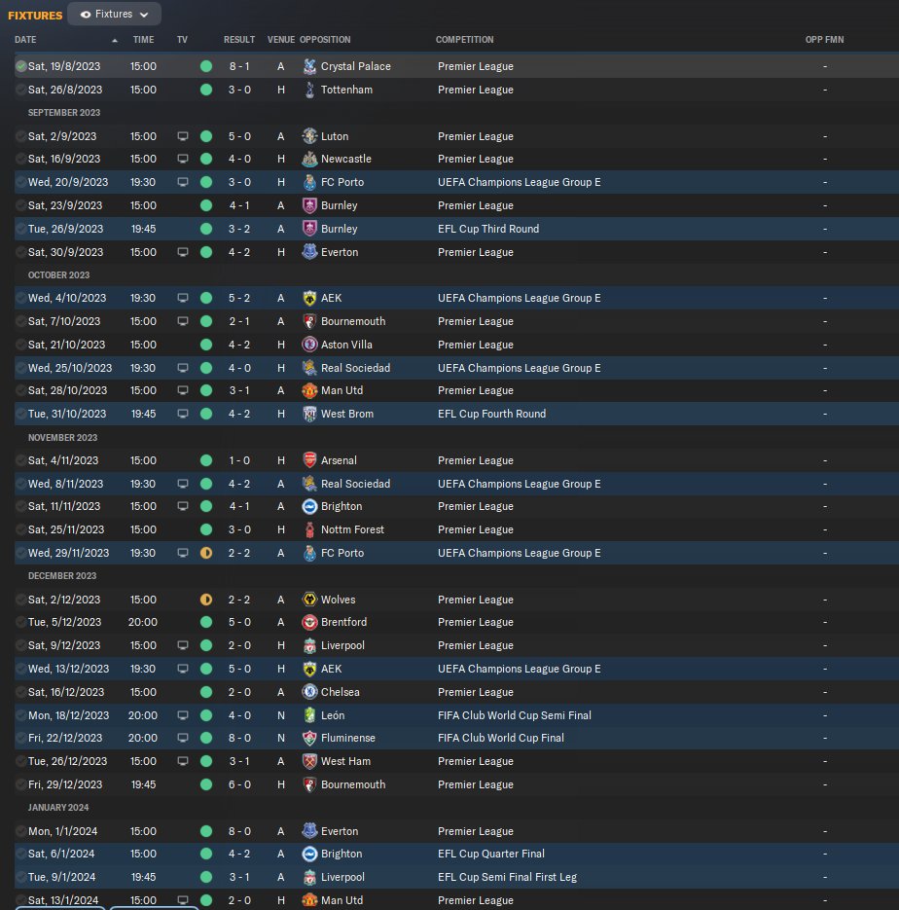This screenshot has height=910, width=899.
Task: Click the Arsenal club badge
Action: [309, 460]
